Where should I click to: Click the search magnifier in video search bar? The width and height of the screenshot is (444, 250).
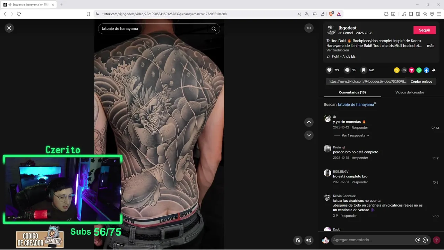pos(214,29)
